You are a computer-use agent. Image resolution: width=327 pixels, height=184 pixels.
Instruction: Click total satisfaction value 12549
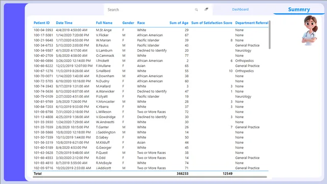click(x=227, y=174)
